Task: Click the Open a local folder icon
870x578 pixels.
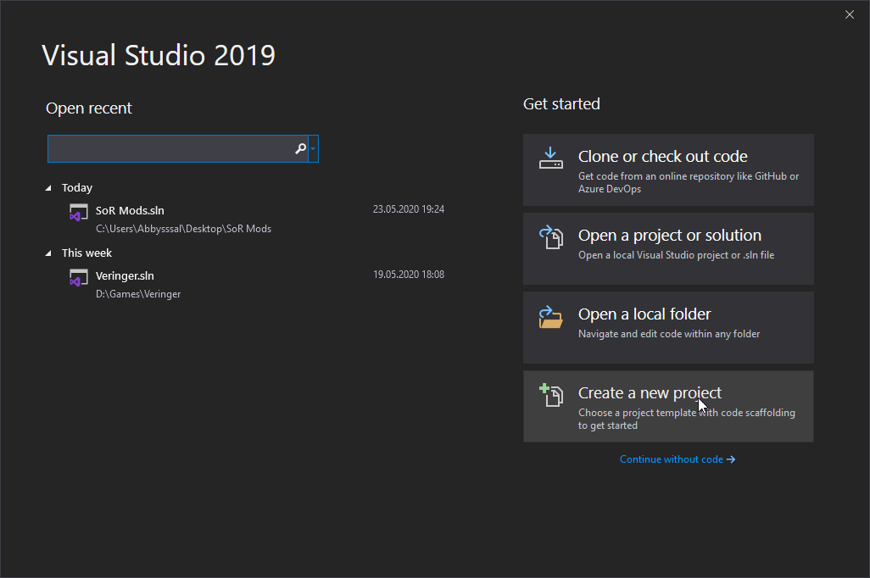Action: point(551,317)
